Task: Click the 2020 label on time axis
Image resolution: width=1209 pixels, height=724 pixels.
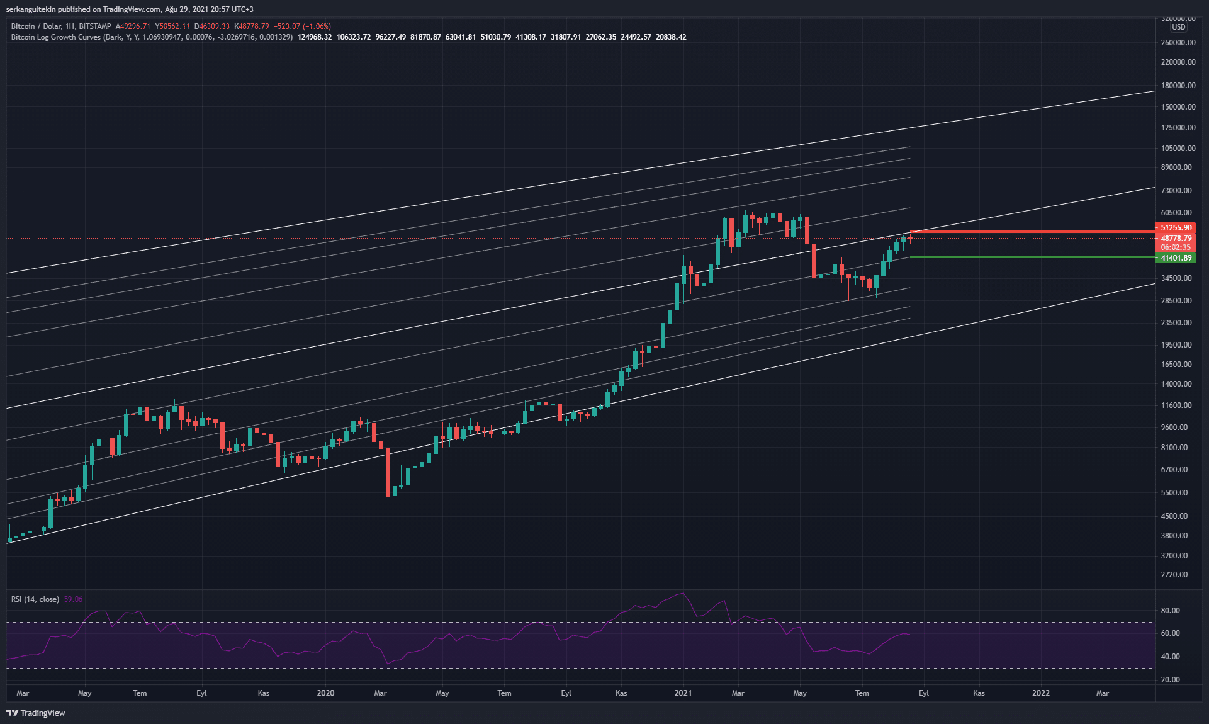Action: (325, 693)
